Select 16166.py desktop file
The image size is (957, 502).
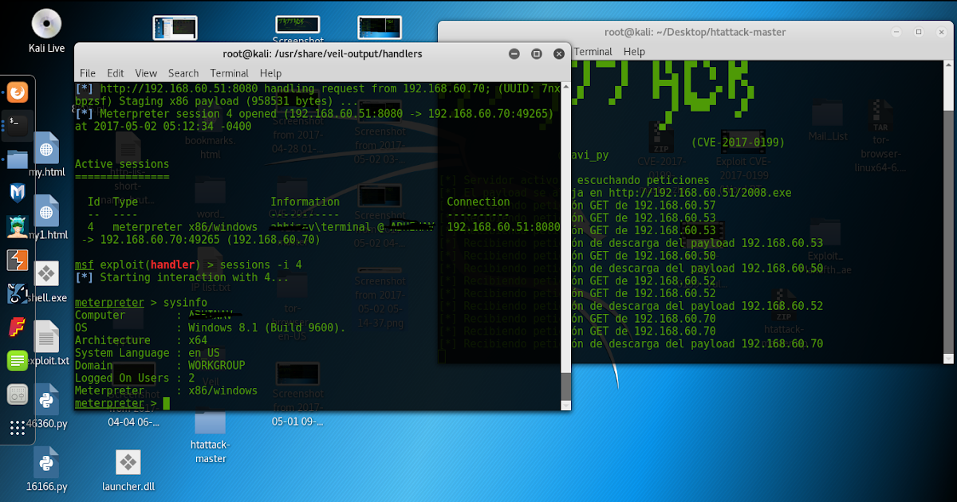[x=47, y=469]
